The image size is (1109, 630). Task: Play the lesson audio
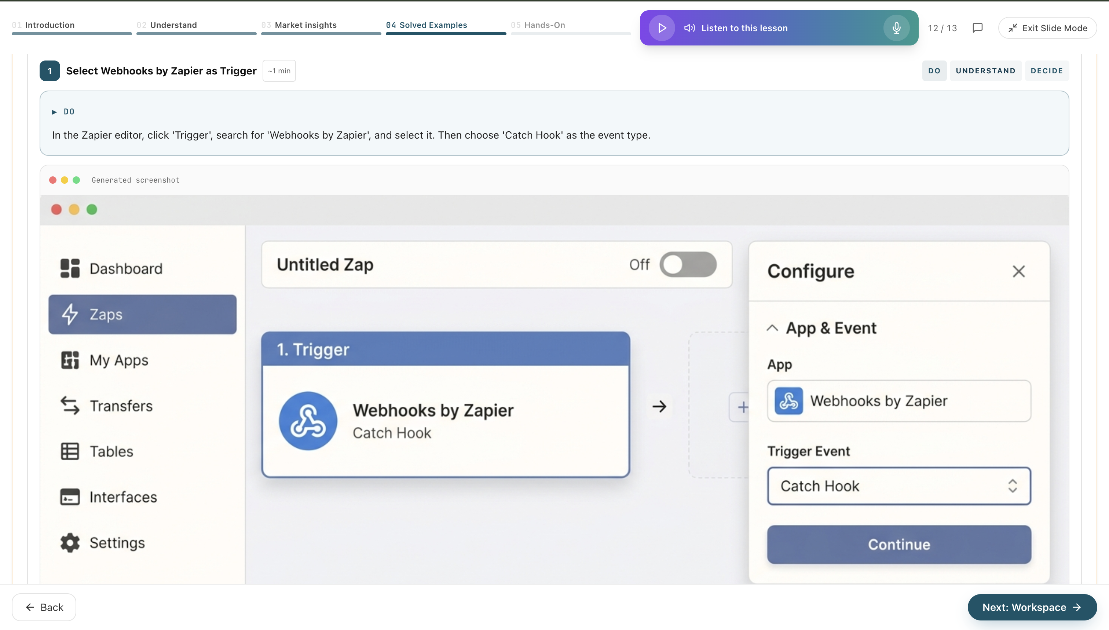(x=662, y=28)
